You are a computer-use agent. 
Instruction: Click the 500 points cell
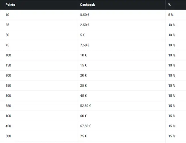(x=8, y=136)
